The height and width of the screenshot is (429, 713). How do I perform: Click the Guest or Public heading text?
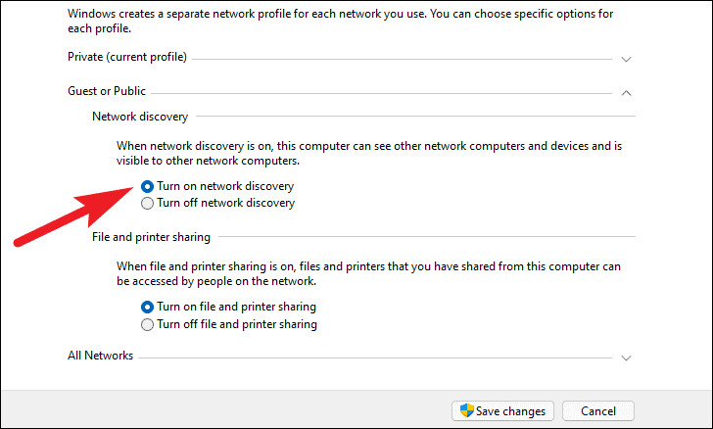[x=107, y=91]
